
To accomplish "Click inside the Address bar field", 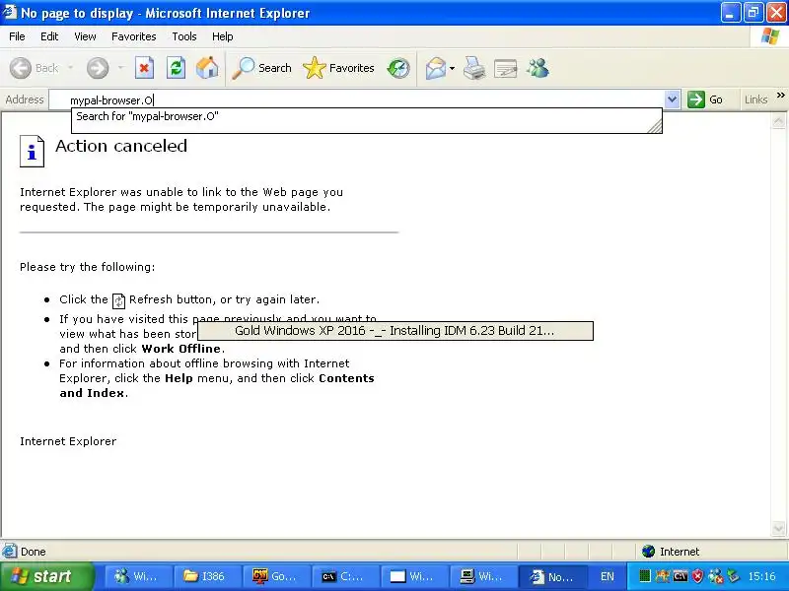I will [357, 100].
